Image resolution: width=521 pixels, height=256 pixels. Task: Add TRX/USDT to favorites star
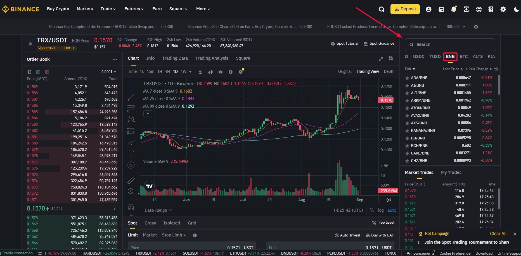[30, 44]
